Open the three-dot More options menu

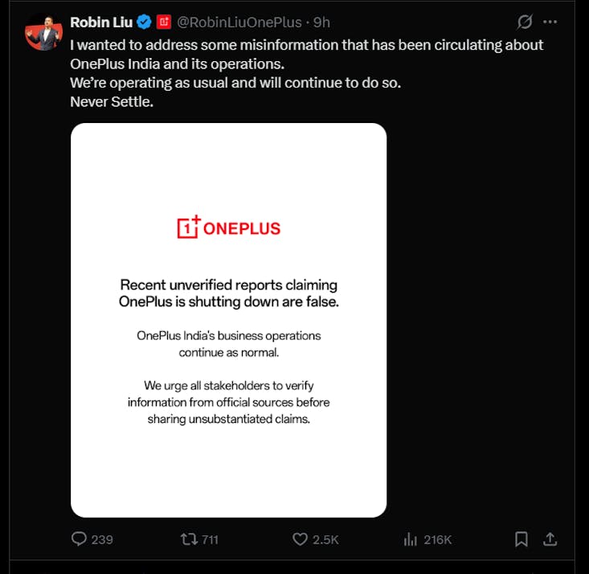coord(550,22)
